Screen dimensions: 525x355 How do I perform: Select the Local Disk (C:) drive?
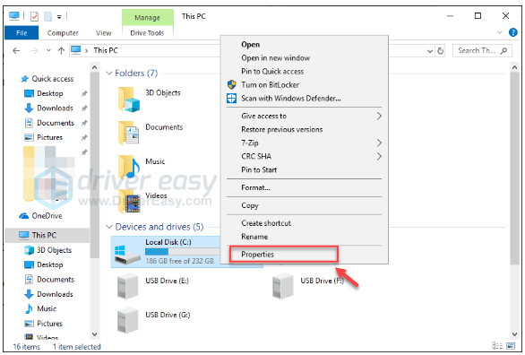click(x=166, y=252)
